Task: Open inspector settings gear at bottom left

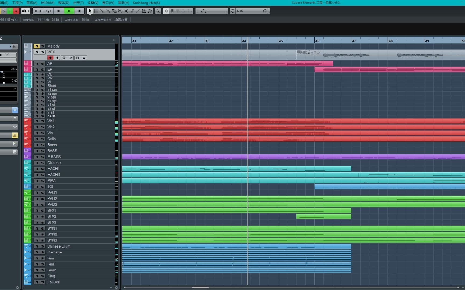Action: tap(17, 287)
